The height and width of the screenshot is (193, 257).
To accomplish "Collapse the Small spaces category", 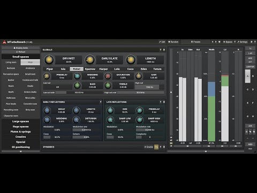I will pos(21,57).
